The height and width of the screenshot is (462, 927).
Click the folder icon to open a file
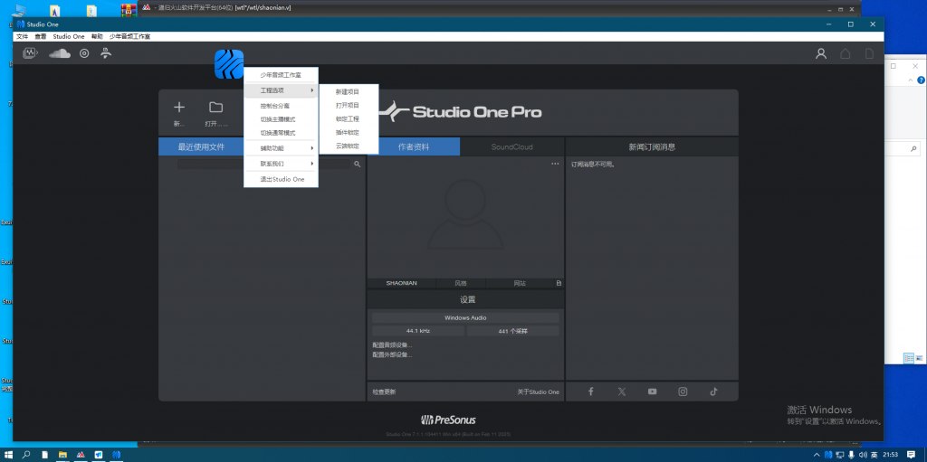click(x=215, y=107)
